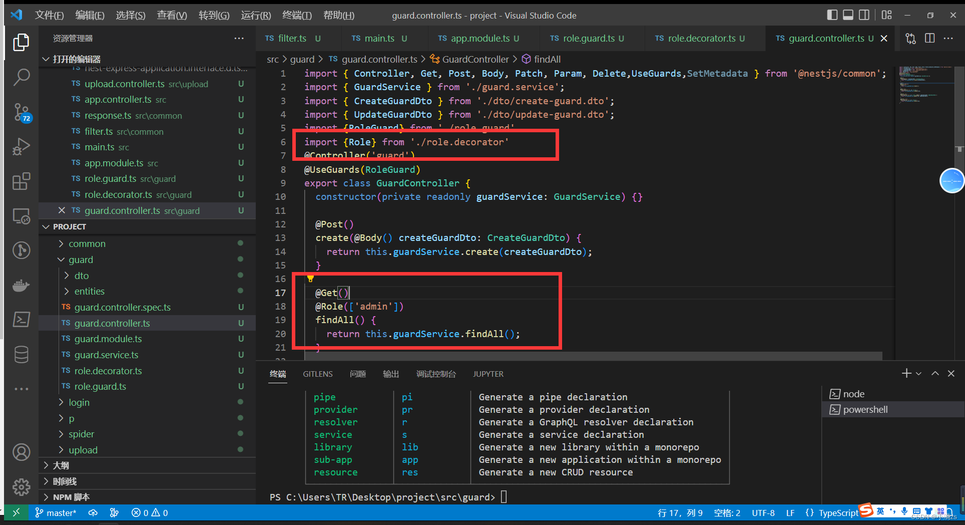Click the lightbulb code action icon
Screen dimensions: 965x525
pyautogui.click(x=310, y=279)
